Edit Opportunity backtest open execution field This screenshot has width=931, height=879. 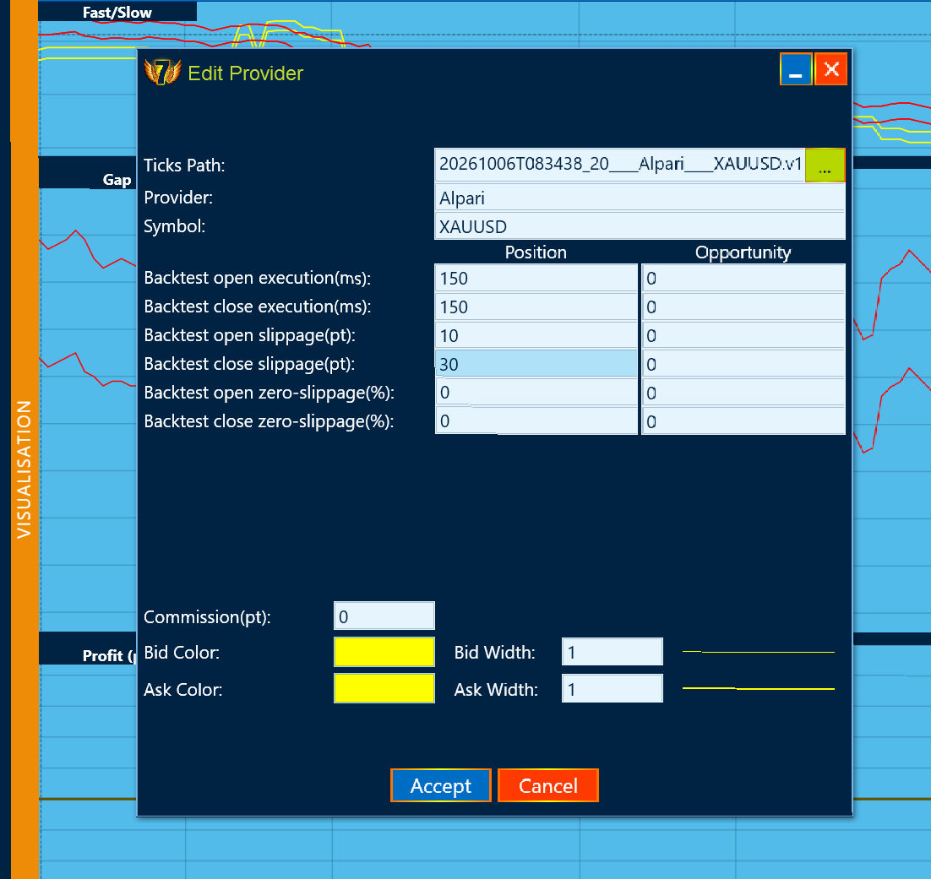click(x=743, y=279)
